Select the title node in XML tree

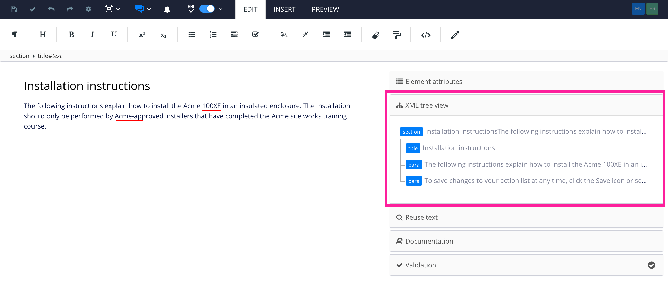coord(413,148)
